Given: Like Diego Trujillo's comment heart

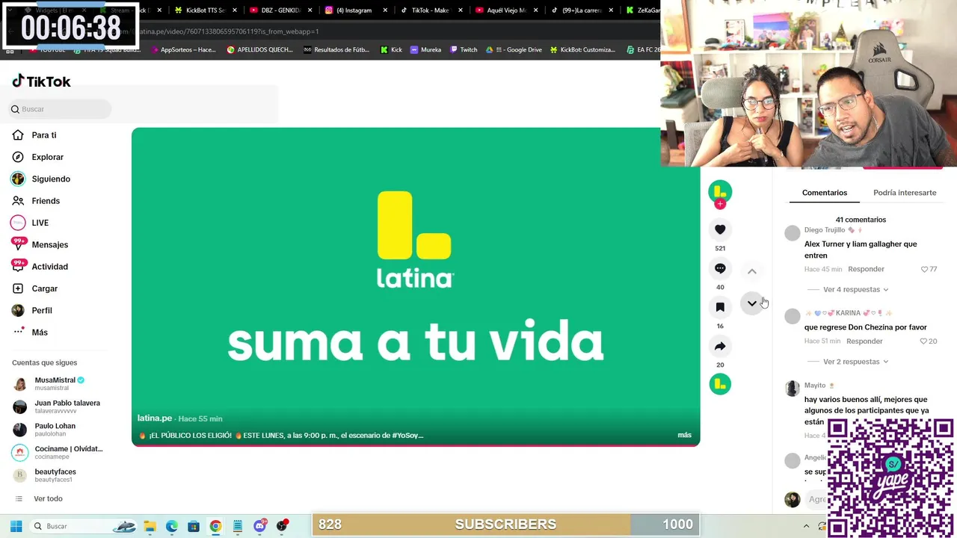Looking at the screenshot, I should (925, 269).
